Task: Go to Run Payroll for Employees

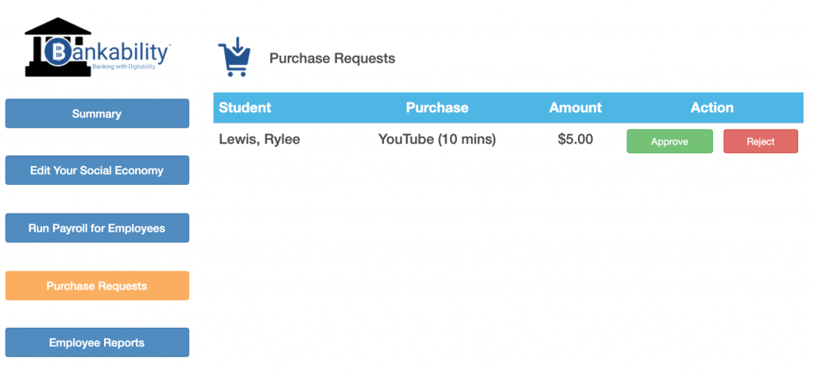Action: coord(97,228)
